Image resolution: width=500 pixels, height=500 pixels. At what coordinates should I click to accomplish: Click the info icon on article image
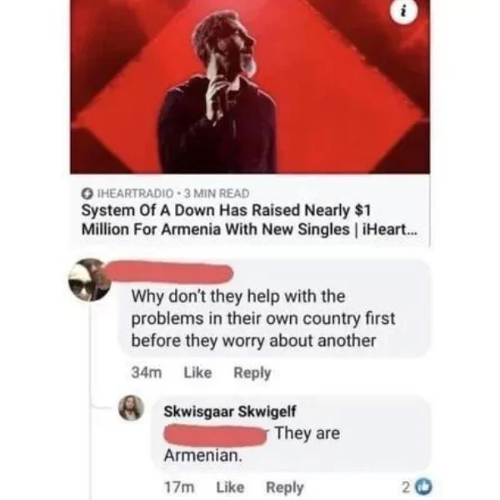click(x=403, y=12)
